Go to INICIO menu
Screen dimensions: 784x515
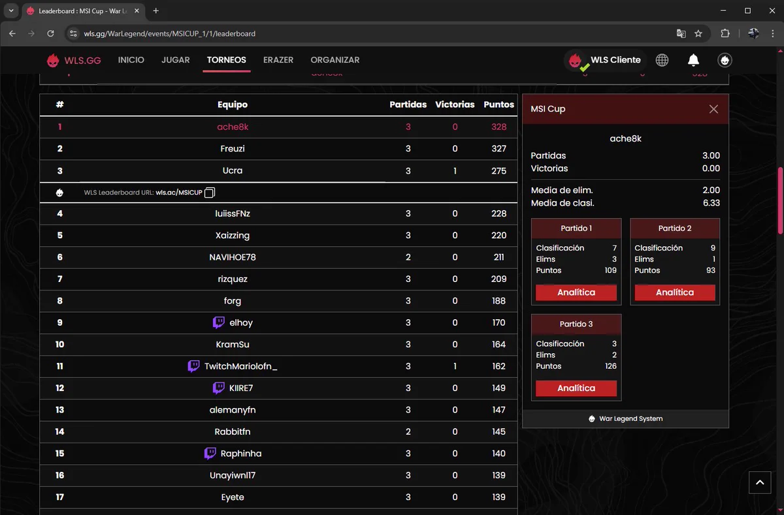click(131, 60)
